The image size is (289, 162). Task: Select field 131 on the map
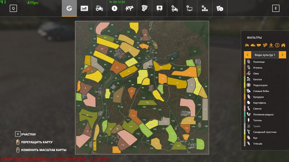(205, 109)
